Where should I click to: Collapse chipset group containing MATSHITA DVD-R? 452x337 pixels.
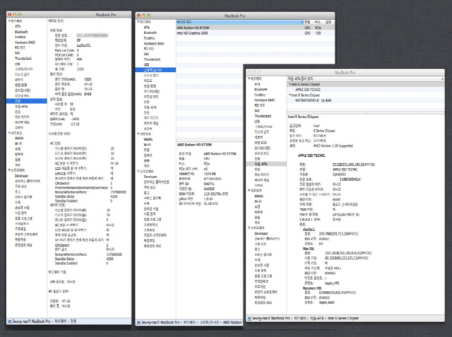[290, 94]
